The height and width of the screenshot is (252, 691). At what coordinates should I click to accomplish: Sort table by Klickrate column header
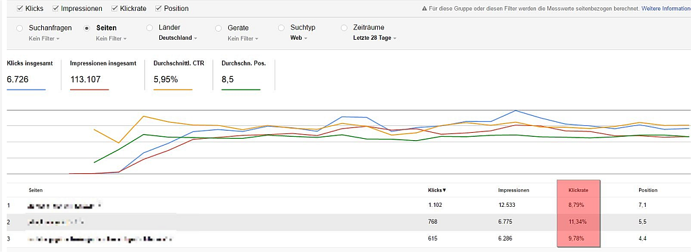(x=578, y=191)
